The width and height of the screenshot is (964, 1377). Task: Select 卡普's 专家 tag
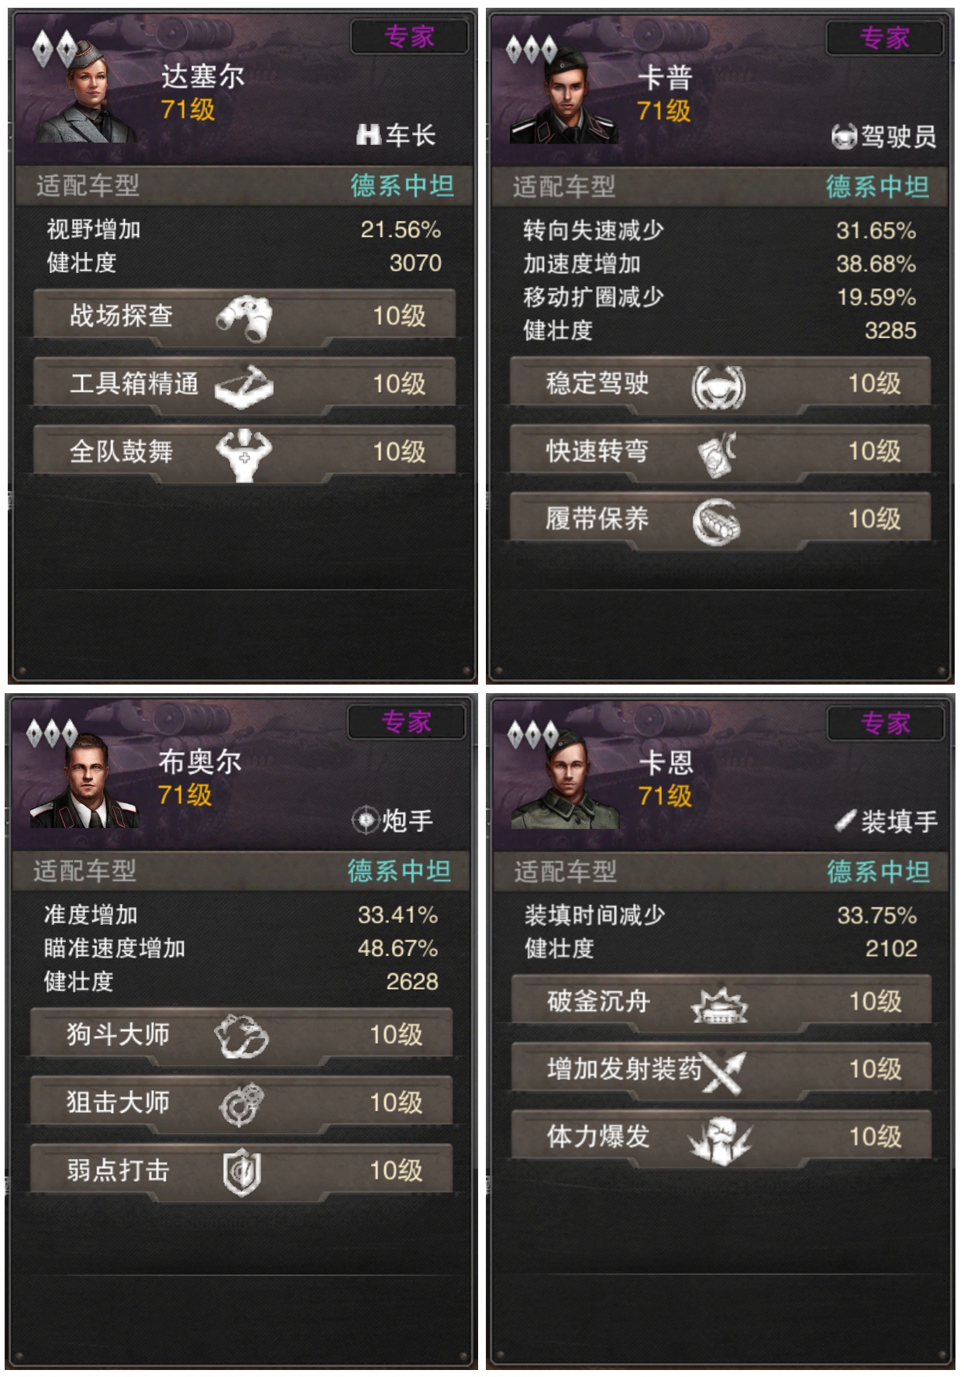click(x=885, y=37)
